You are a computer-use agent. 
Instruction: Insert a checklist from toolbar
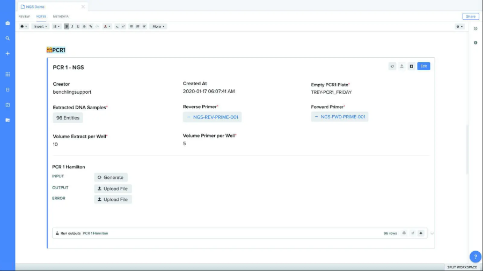tap(144, 26)
